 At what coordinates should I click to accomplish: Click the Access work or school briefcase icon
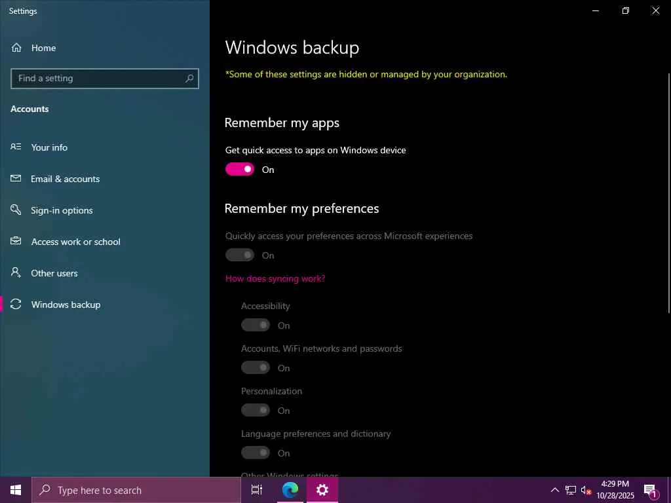(16, 241)
